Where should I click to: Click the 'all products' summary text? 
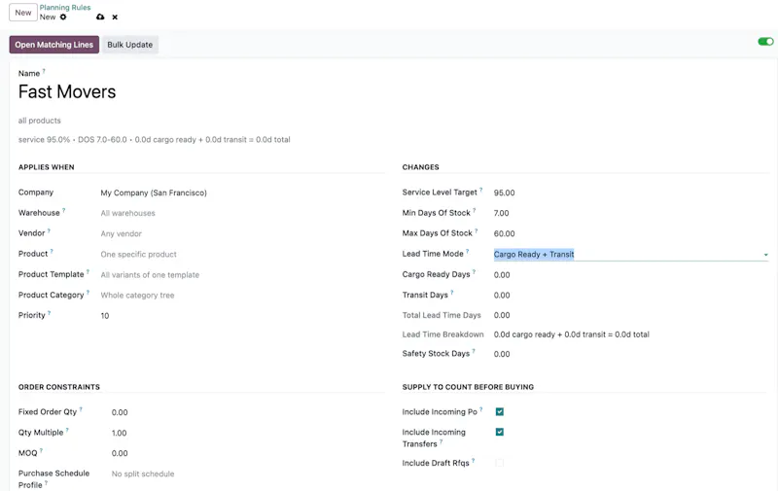click(40, 121)
